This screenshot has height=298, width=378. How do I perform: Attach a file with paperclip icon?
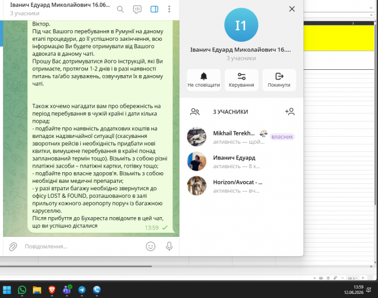pos(13,247)
